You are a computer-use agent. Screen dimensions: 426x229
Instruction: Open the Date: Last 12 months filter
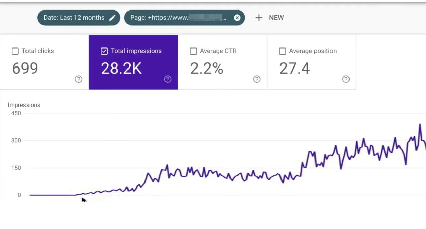pos(74,18)
